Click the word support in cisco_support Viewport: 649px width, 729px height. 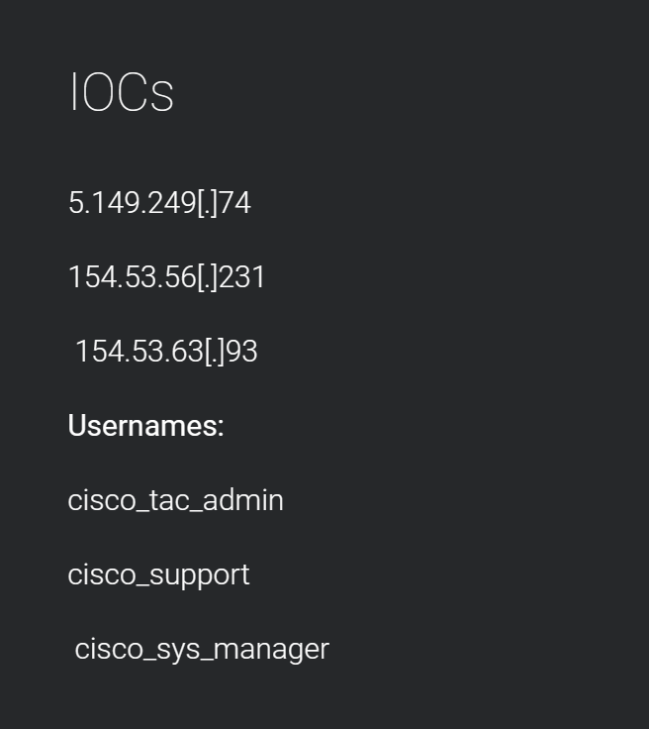(x=200, y=577)
